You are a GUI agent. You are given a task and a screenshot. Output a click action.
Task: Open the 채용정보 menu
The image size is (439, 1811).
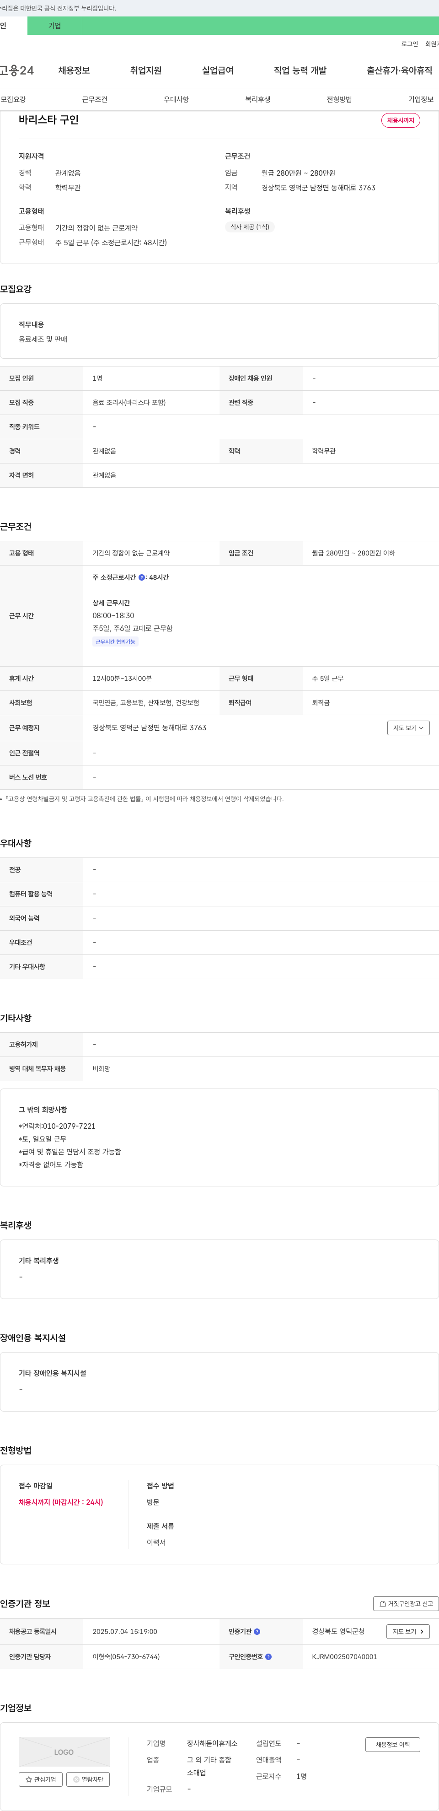point(74,70)
